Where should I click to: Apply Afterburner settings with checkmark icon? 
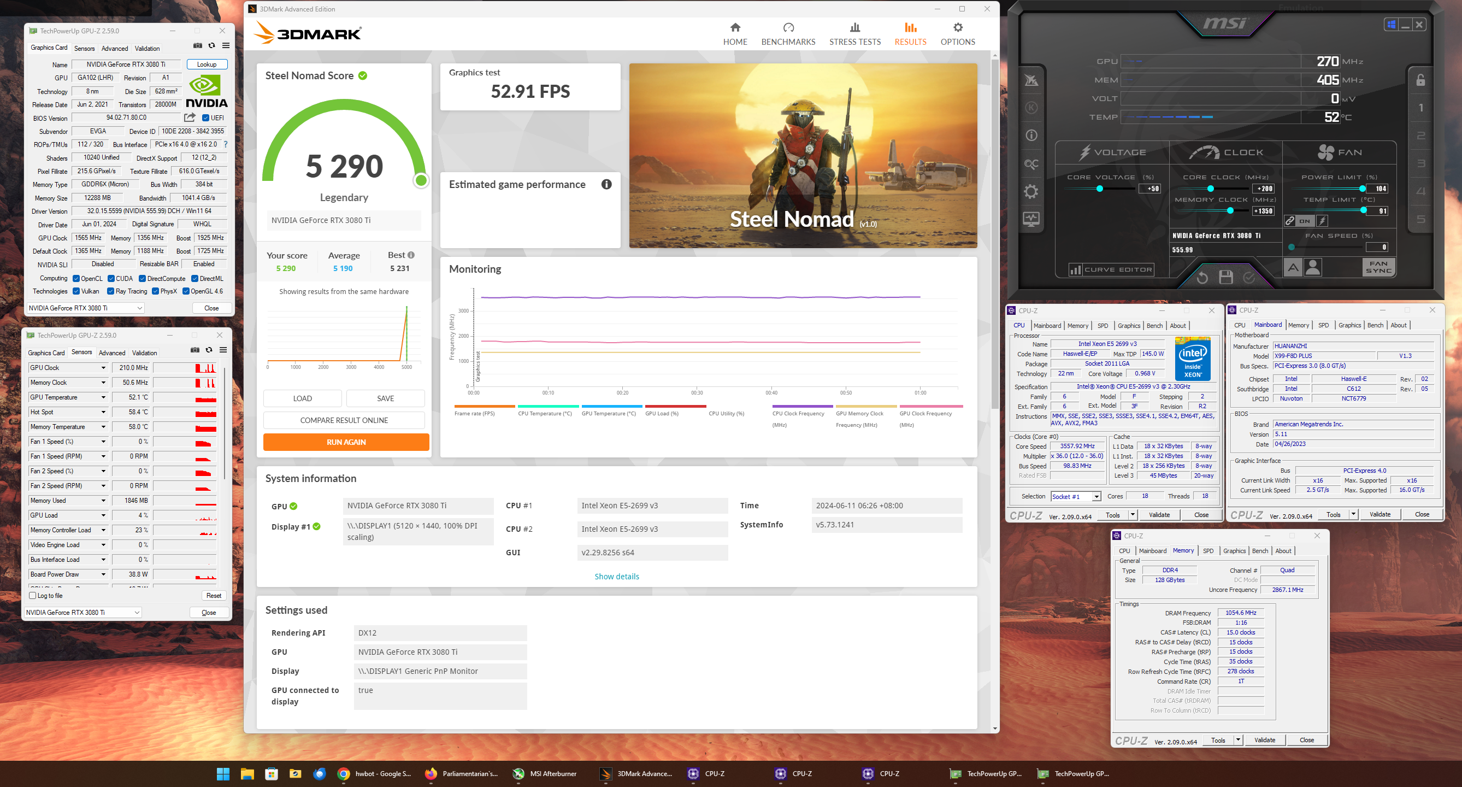click(x=1249, y=277)
